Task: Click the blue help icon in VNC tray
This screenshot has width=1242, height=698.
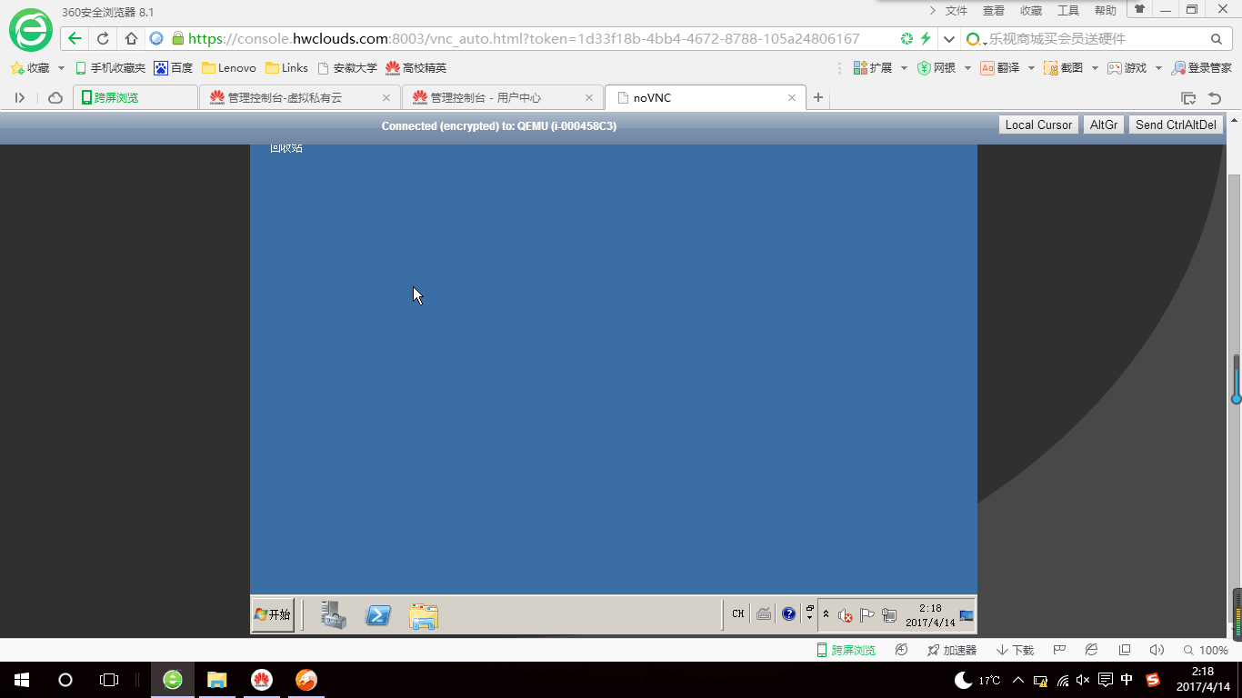Action: coord(788,614)
